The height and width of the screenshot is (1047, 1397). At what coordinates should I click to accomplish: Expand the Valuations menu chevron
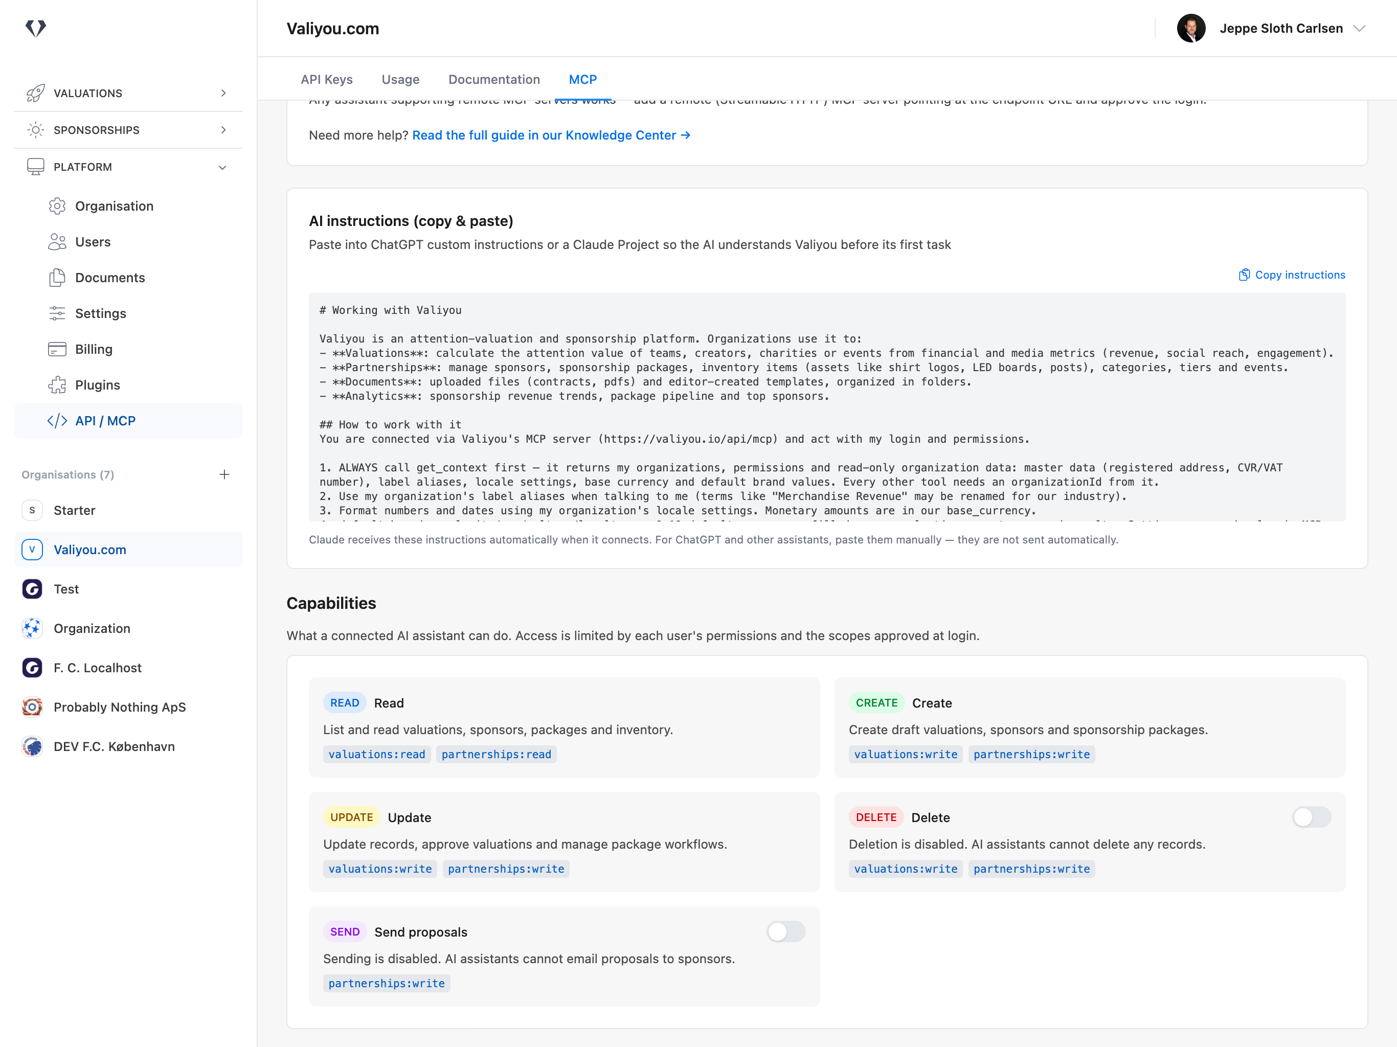223,93
